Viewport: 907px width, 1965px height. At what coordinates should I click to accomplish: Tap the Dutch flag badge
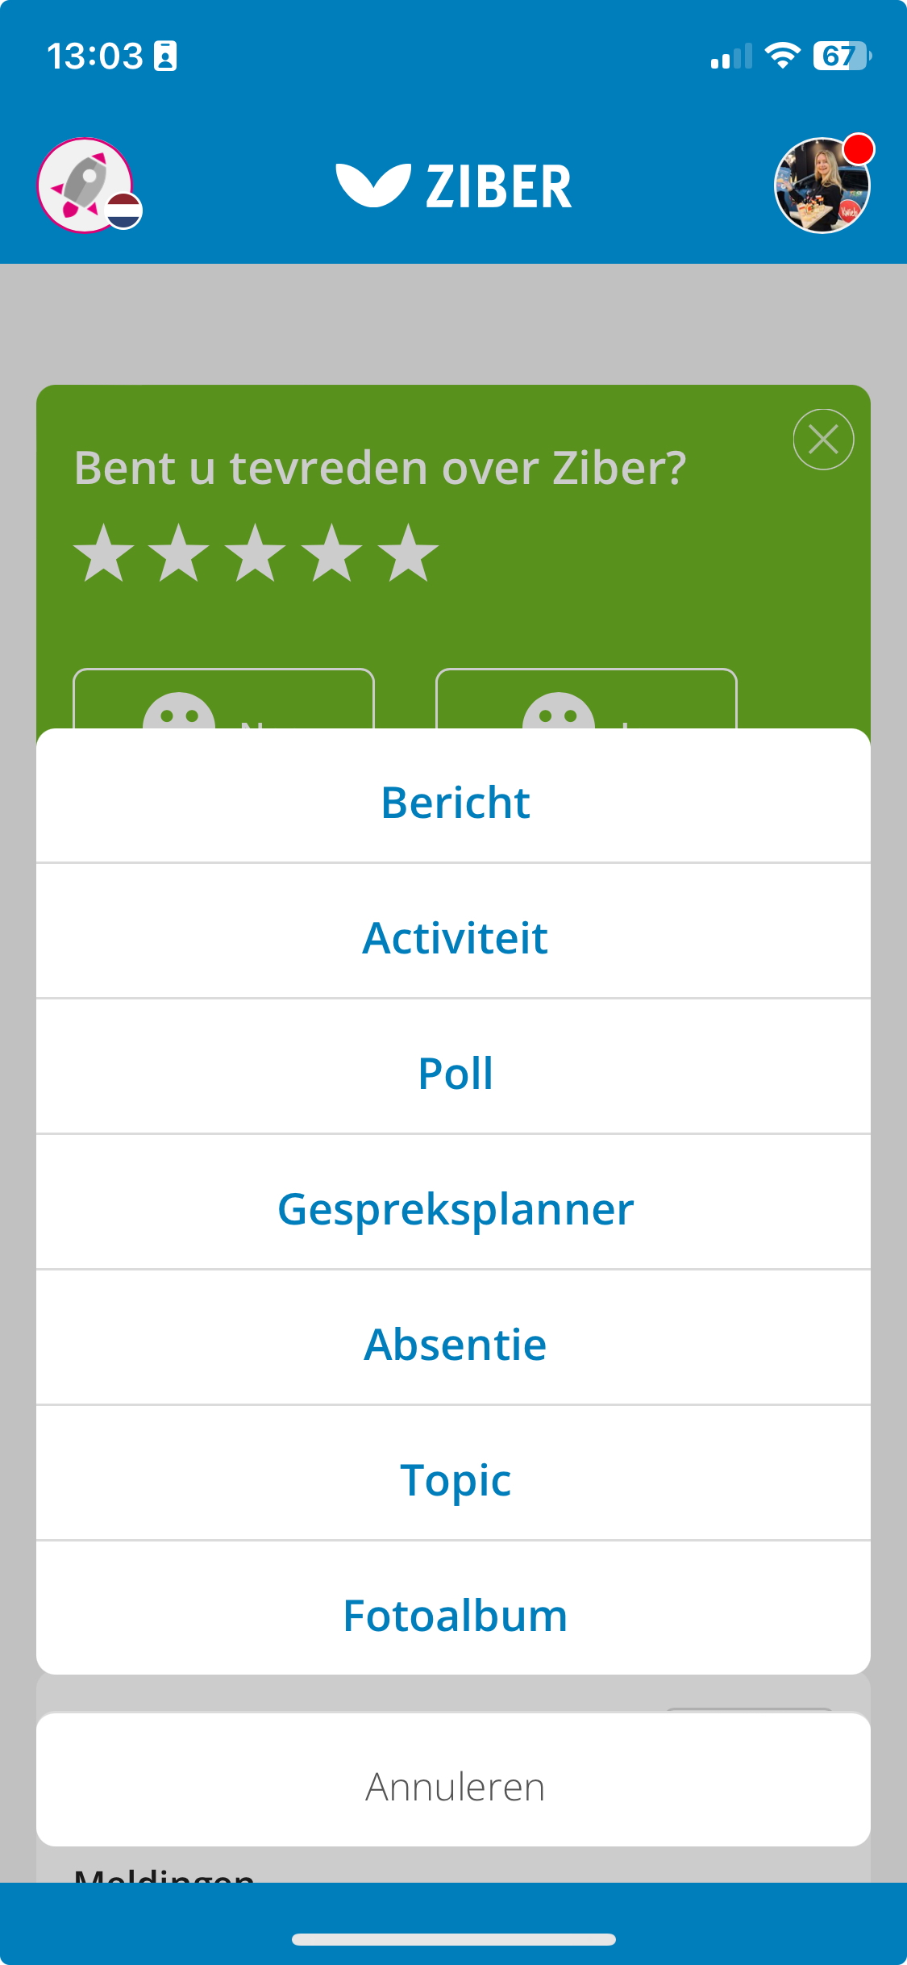pyautogui.click(x=124, y=211)
